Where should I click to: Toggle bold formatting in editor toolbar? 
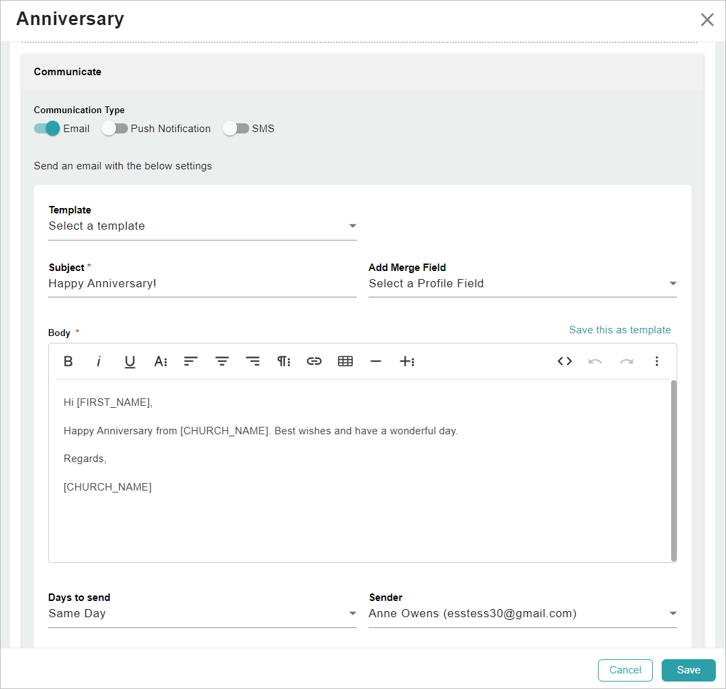point(68,361)
